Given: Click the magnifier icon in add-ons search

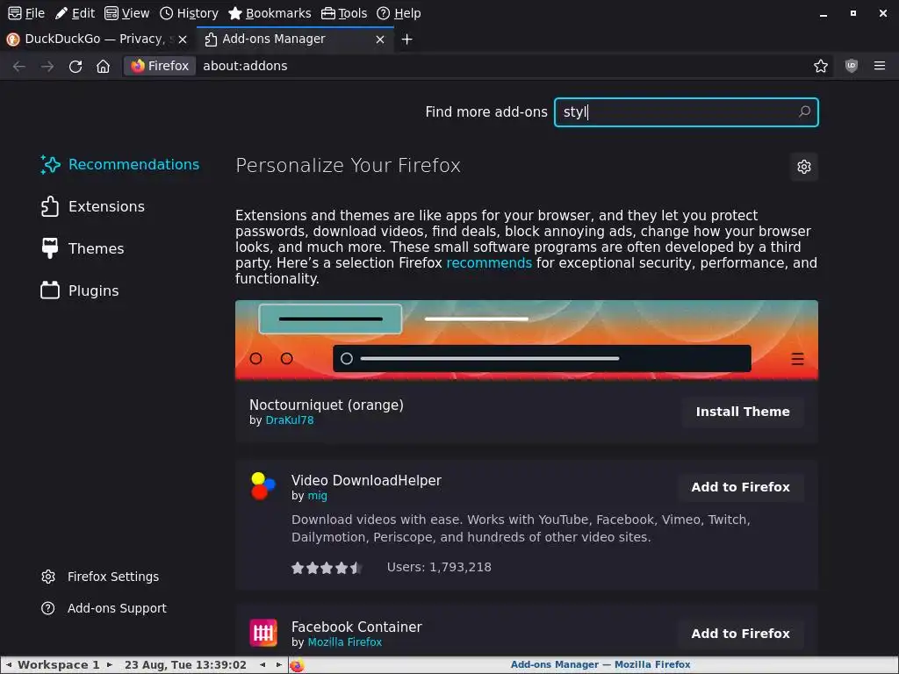Looking at the screenshot, I should coord(804,111).
